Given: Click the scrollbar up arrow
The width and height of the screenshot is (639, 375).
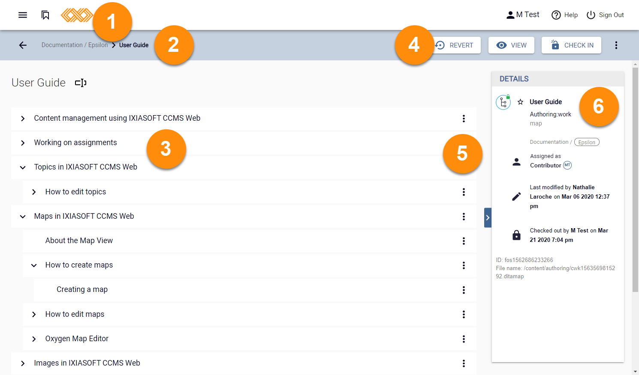Looking at the screenshot, I should pos(636,64).
